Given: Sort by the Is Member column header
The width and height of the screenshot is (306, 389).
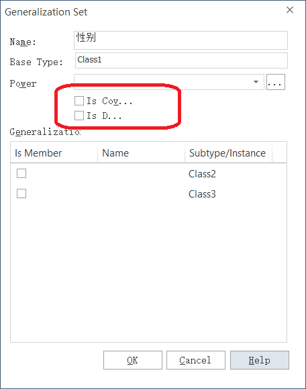Looking at the screenshot, I should coord(54,153).
